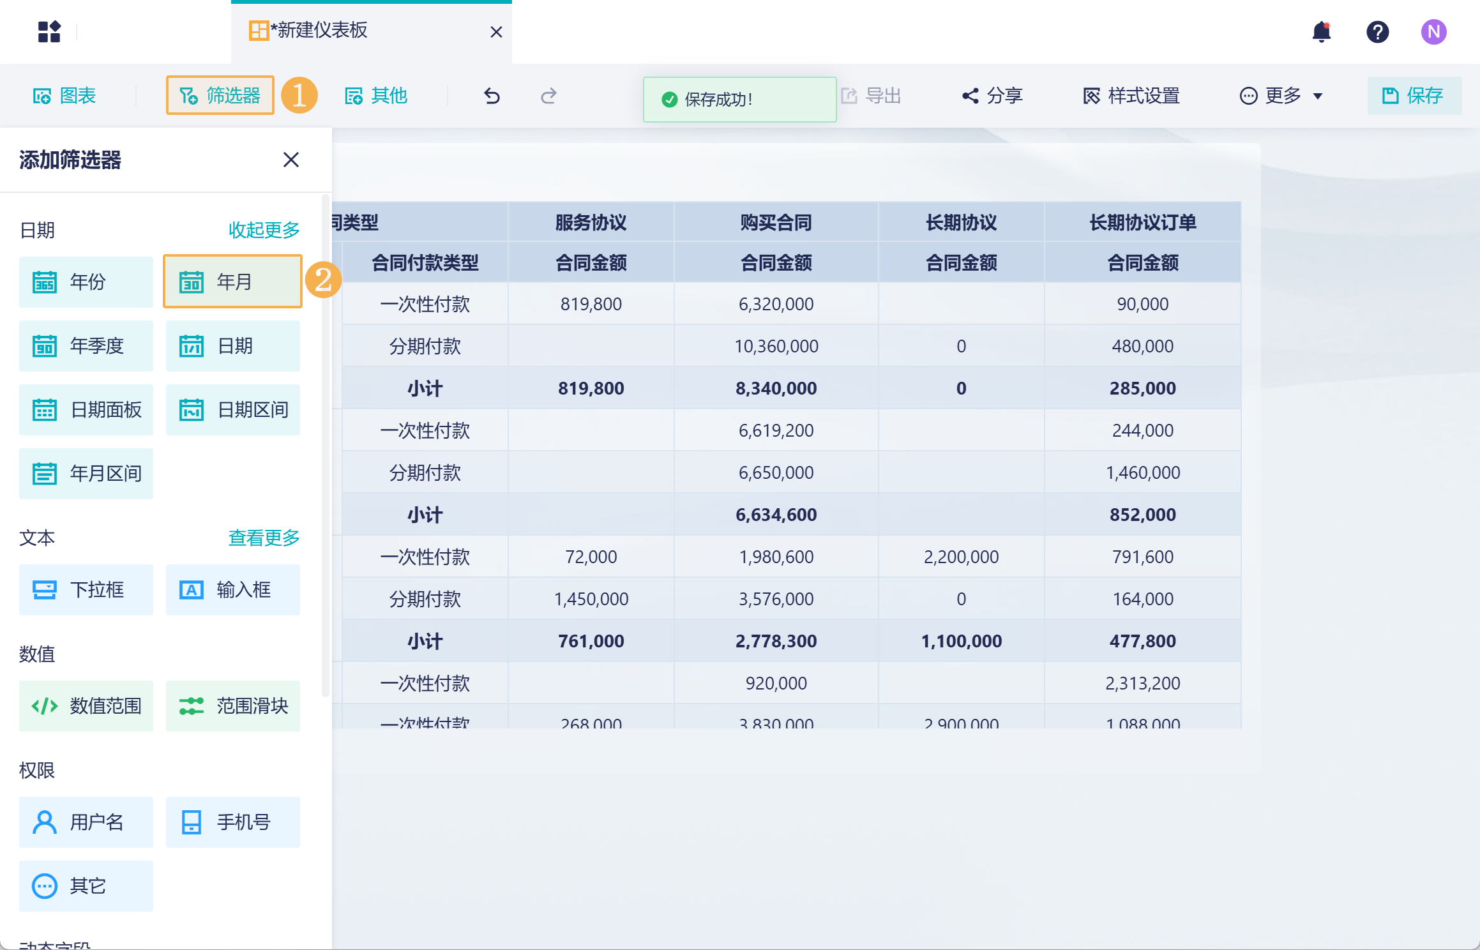1480x950 pixels.
Task: Open the 图表 chart menu
Action: pos(64,96)
